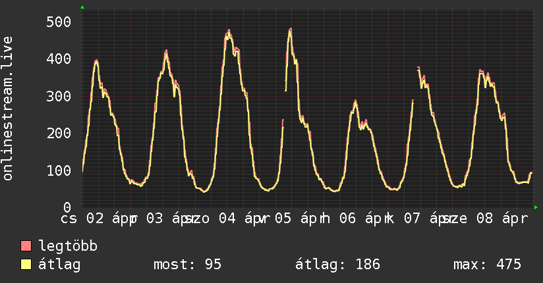
Task: Select the átlag legend label beside yellow swatch
Action: pos(60,265)
